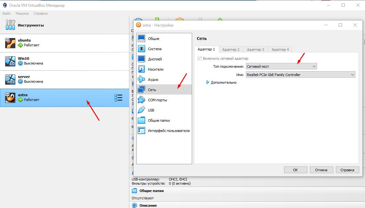Open the Справка menu in menu bar
The width and height of the screenshot is (365, 208).
41,13
